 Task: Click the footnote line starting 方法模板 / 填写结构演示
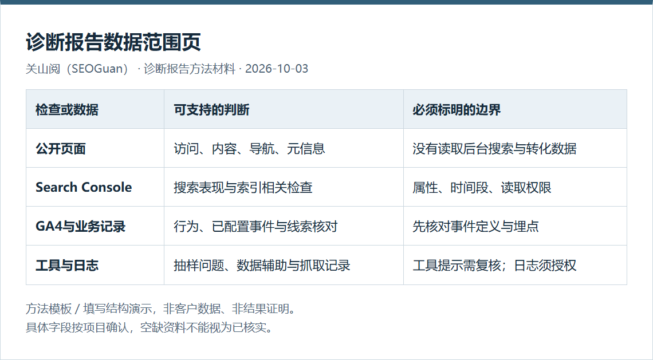[x=162, y=309]
